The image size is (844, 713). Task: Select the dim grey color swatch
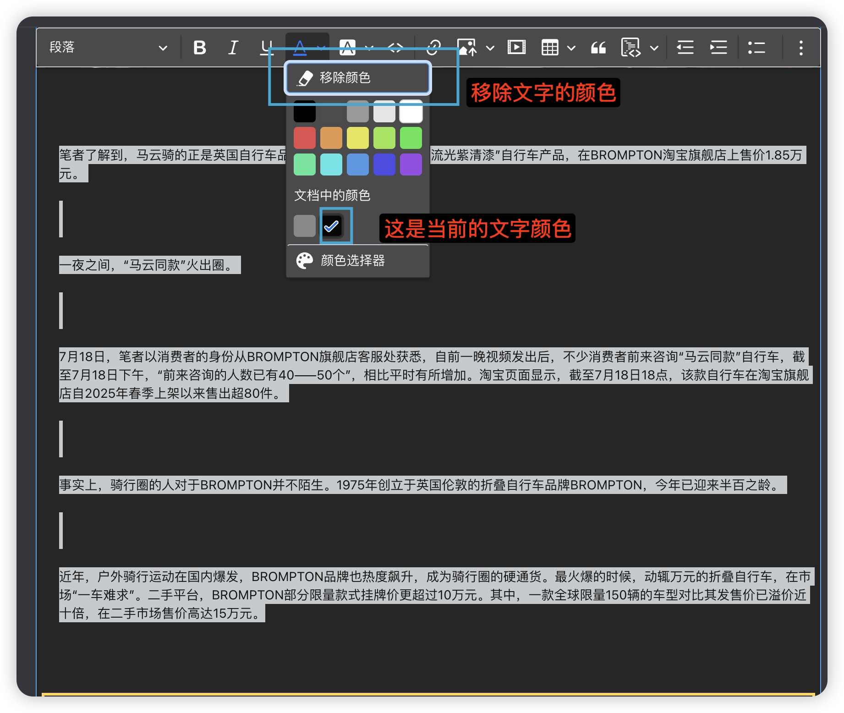(331, 111)
